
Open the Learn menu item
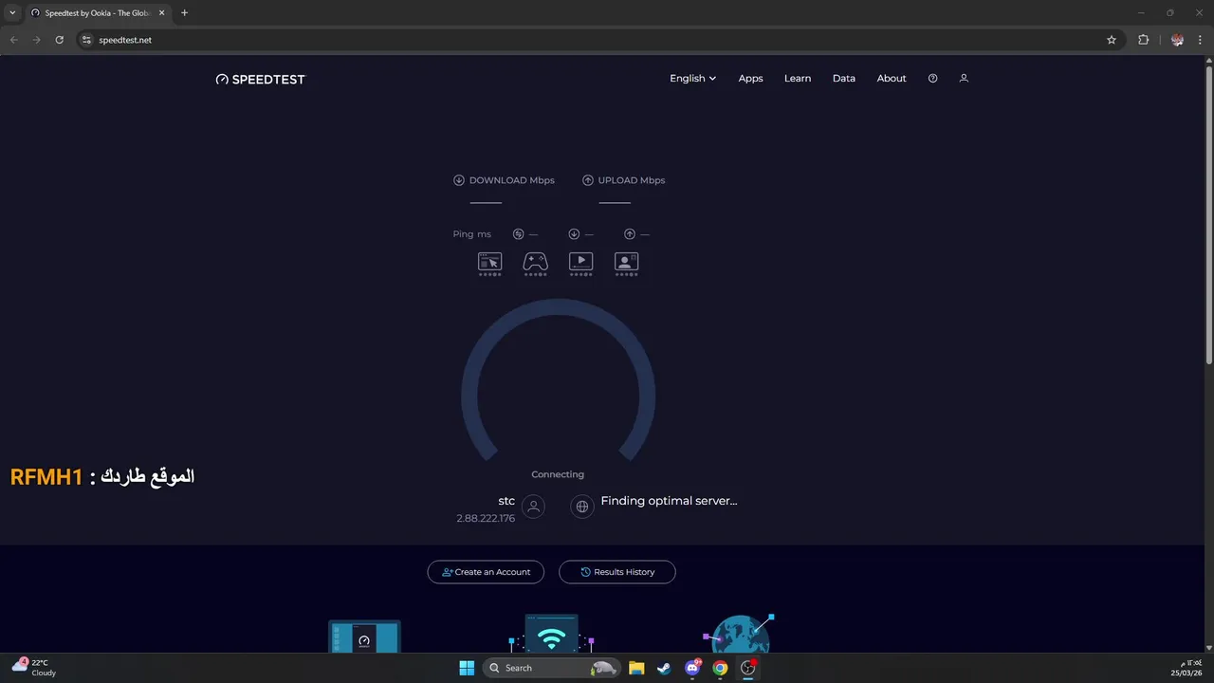coord(798,79)
